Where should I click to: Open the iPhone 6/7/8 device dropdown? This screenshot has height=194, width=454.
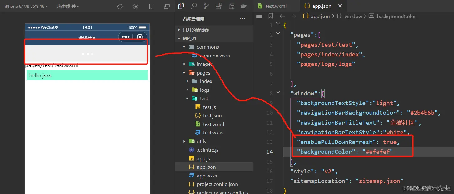pyautogui.click(x=26, y=6)
